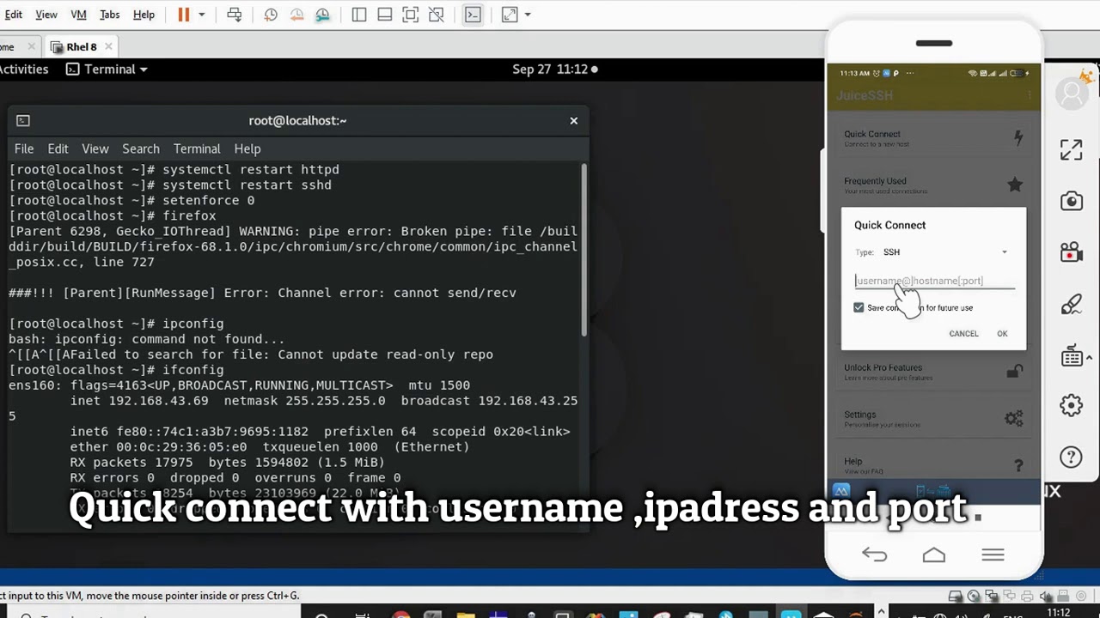Viewport: 1100px width, 618px height.
Task: Open the Help menu in the terminal window
Action: point(247,148)
